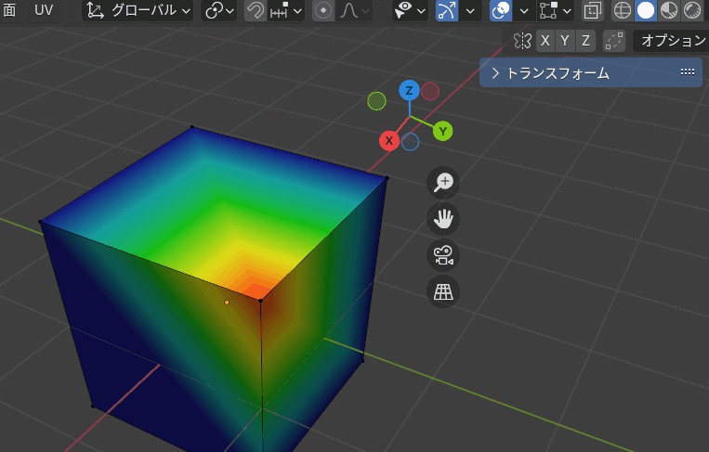Open the gizmo settings dropdown arrow
The width and height of the screenshot is (709, 452).
470,10
